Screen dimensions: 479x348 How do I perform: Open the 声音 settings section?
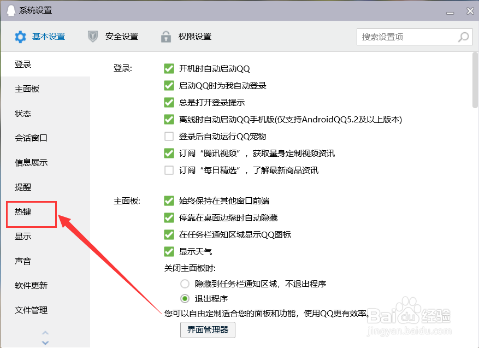pyautogui.click(x=23, y=261)
